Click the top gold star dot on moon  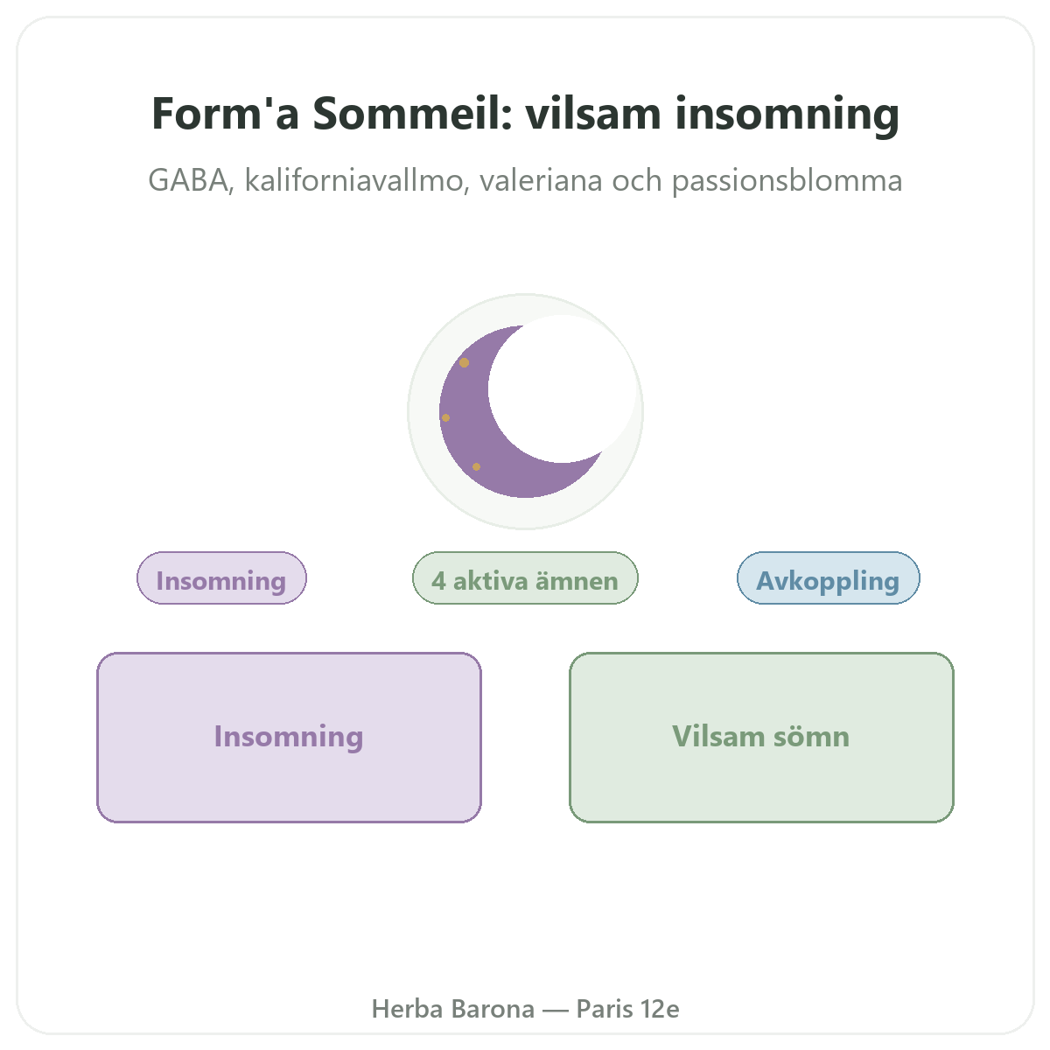tap(464, 362)
